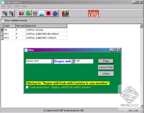Click the trash can toolbar icon
The height and width of the screenshot is (113, 144).
[35, 14]
